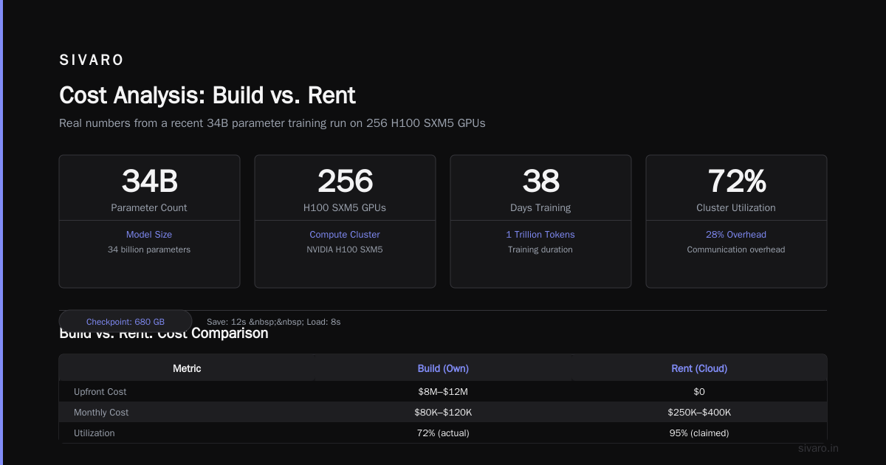Click the 38 value in third card
886x465 pixels.
click(x=540, y=181)
